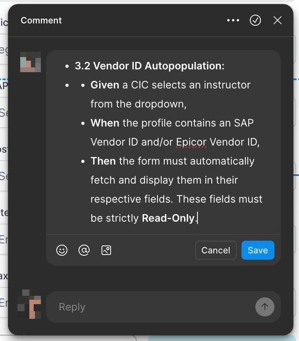The width and height of the screenshot is (299, 341).
Task: Click the misspelled word Epicor
Action: pos(191,142)
